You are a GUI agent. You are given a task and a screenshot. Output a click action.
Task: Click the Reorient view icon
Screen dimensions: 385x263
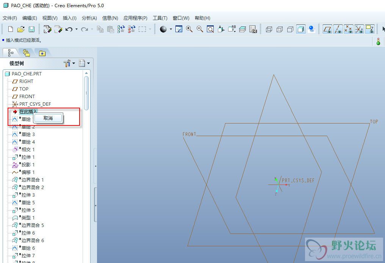click(221, 29)
